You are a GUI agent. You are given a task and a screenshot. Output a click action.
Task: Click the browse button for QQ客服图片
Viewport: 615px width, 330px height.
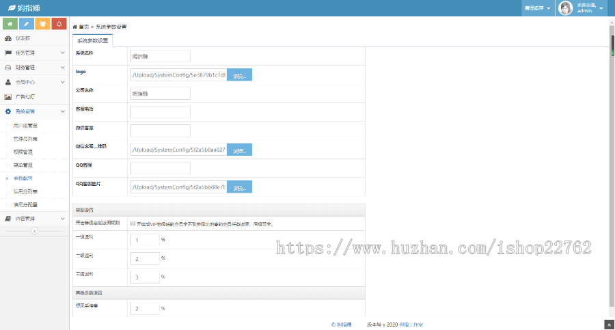click(239, 187)
